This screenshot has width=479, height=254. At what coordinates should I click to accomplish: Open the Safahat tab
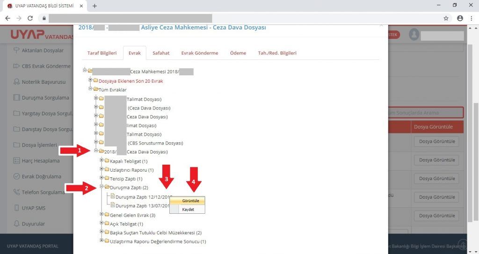click(x=161, y=53)
